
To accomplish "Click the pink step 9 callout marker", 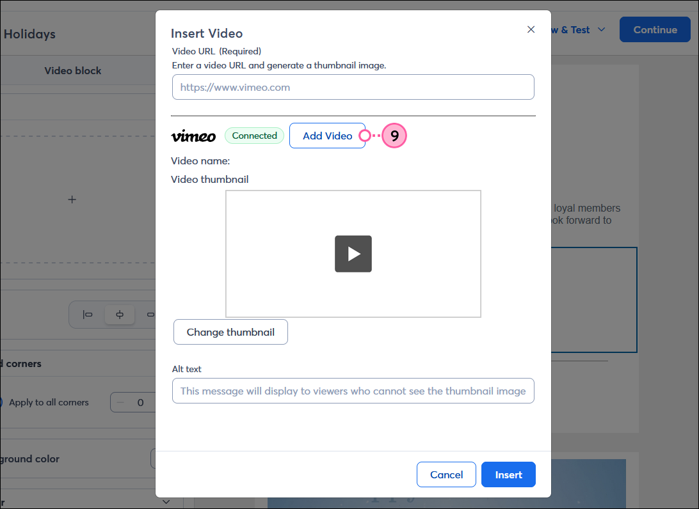I will pos(394,136).
